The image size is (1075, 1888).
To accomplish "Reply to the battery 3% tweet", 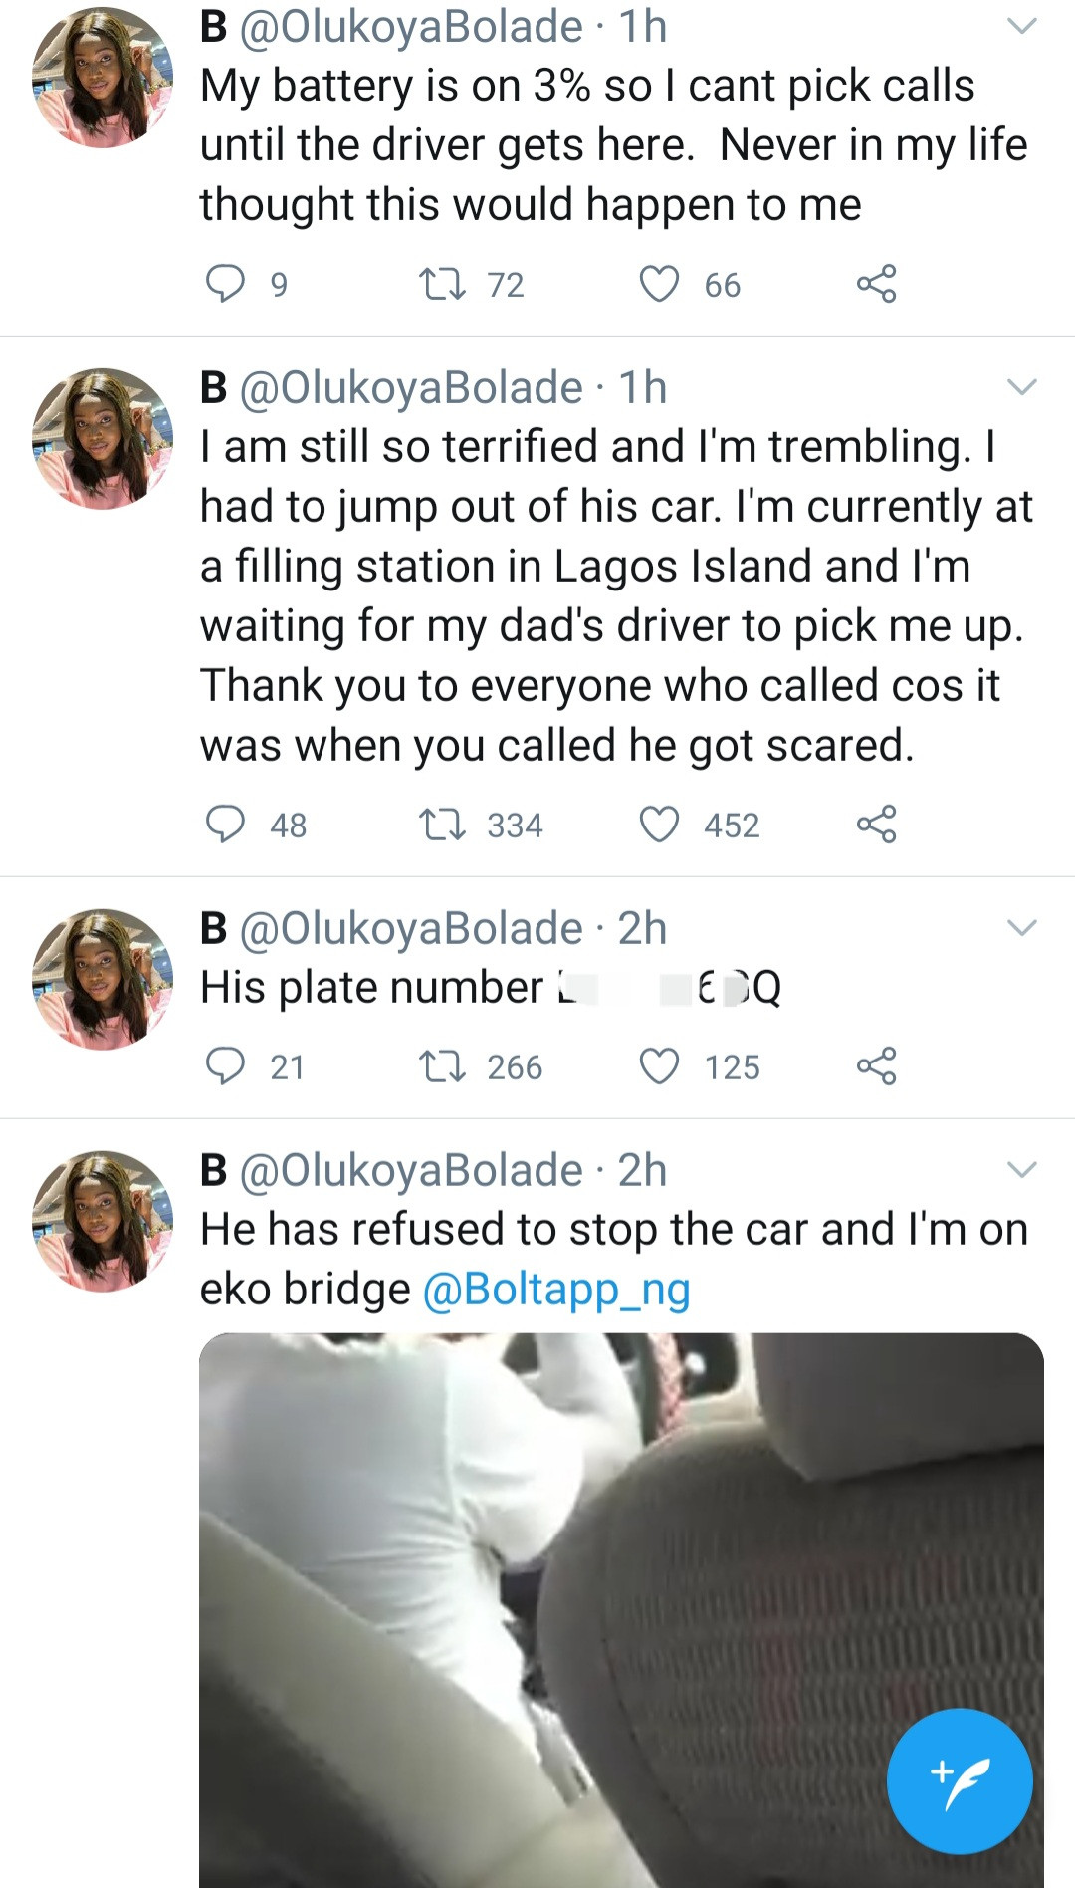I will click(x=225, y=284).
